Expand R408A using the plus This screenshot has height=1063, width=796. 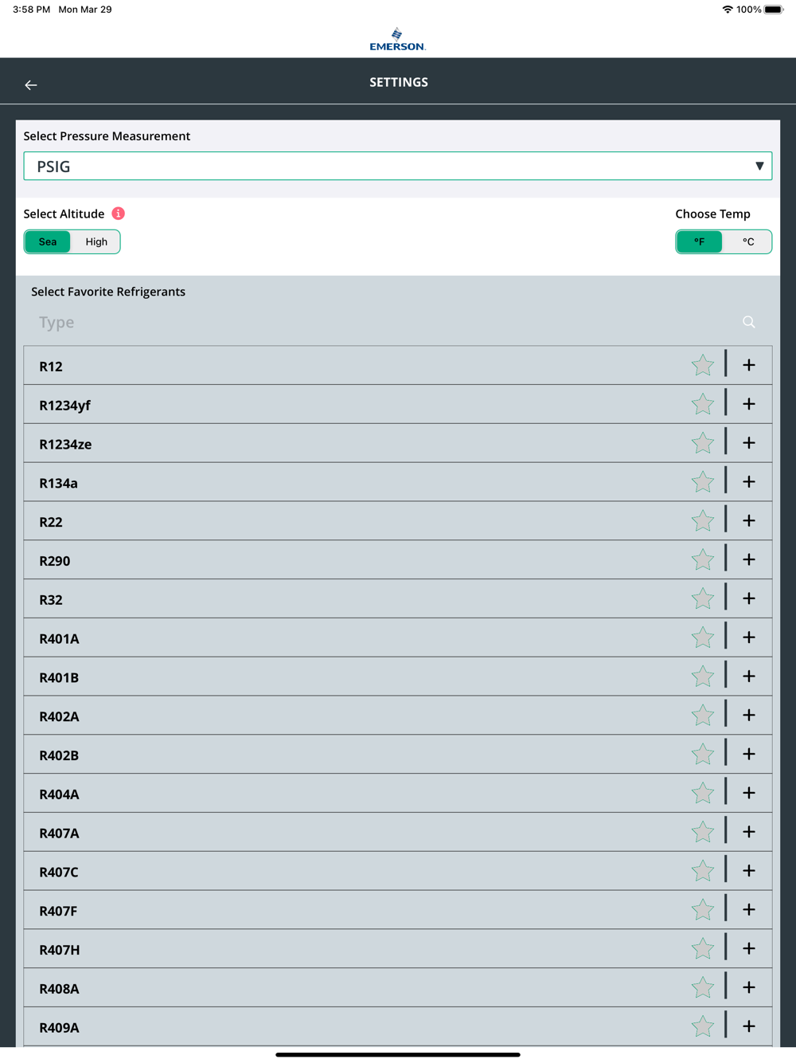point(749,987)
